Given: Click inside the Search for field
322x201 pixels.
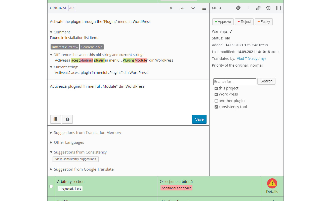Looking at the screenshot, I should [234, 81].
